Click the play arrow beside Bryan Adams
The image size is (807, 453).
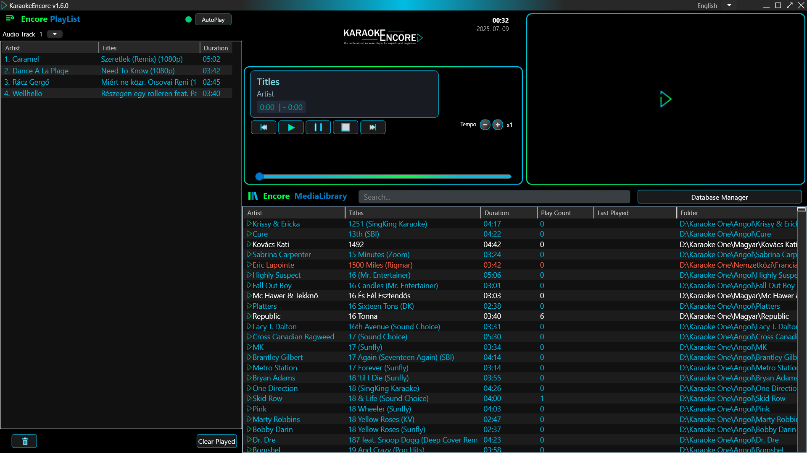click(x=249, y=378)
